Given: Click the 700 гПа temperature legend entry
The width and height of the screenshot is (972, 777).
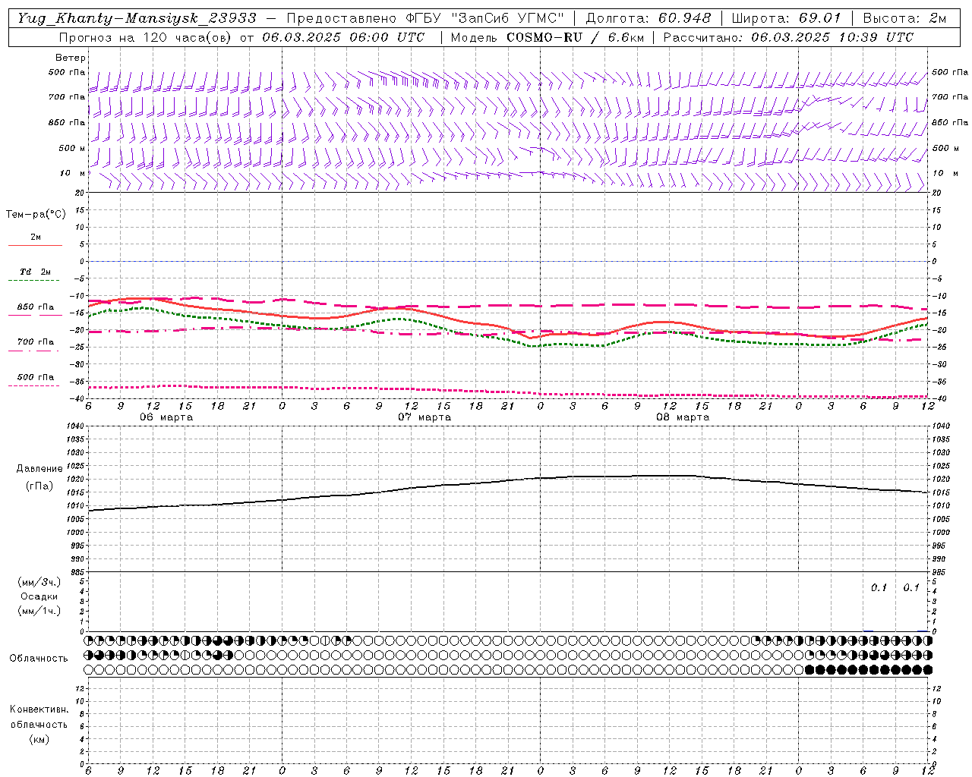Looking at the screenshot, I should pos(35,344).
